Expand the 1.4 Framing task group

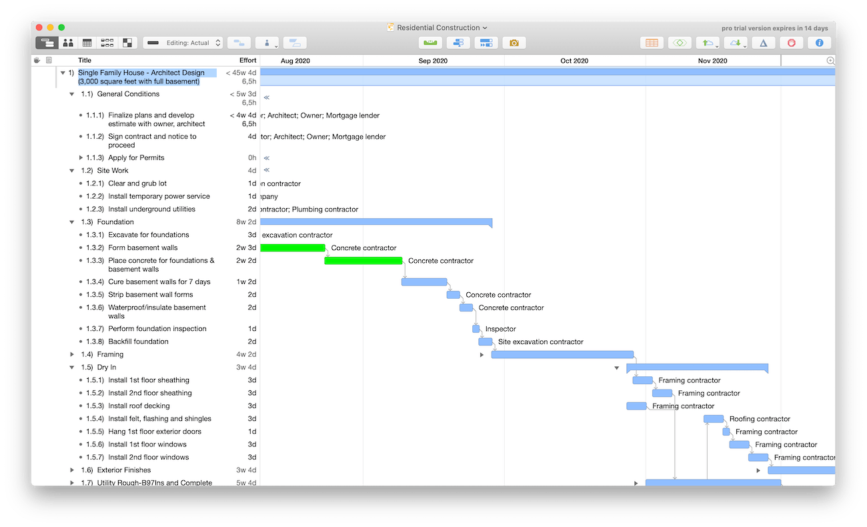tap(72, 355)
